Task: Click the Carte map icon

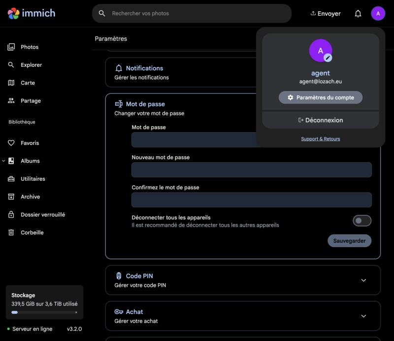Action: [x=11, y=83]
